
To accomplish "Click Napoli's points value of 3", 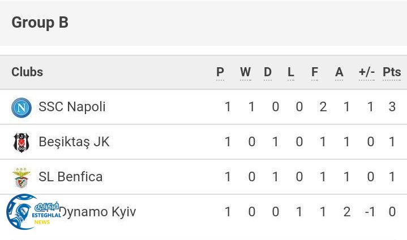I will [x=392, y=107].
